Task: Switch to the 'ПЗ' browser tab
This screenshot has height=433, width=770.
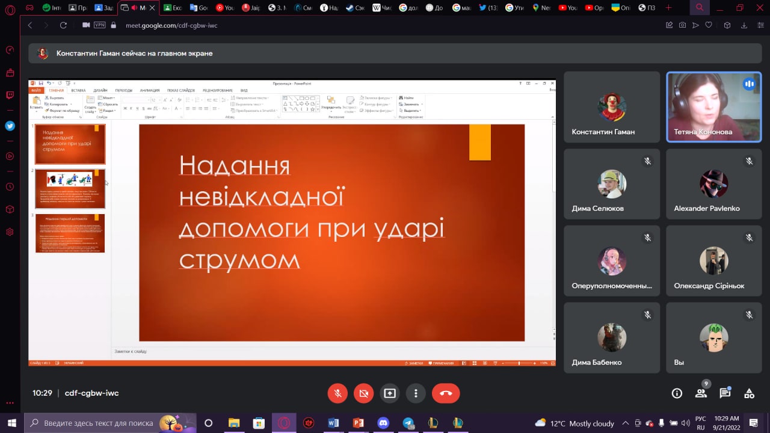Action: pos(648,8)
